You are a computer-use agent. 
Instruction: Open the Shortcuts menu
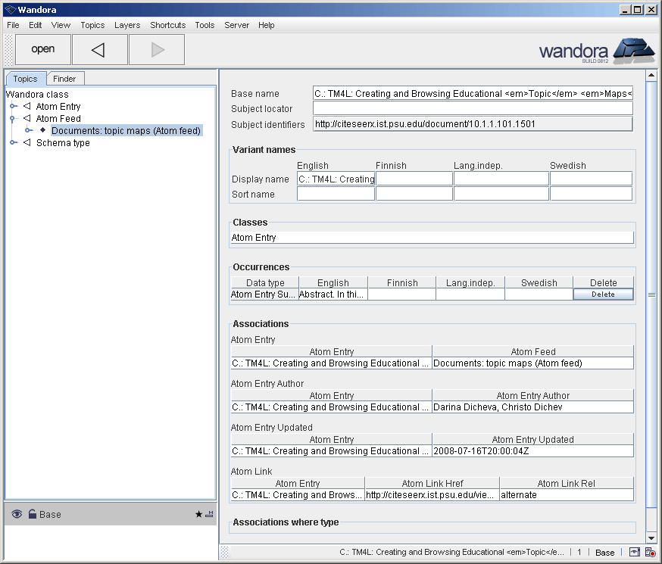click(167, 25)
